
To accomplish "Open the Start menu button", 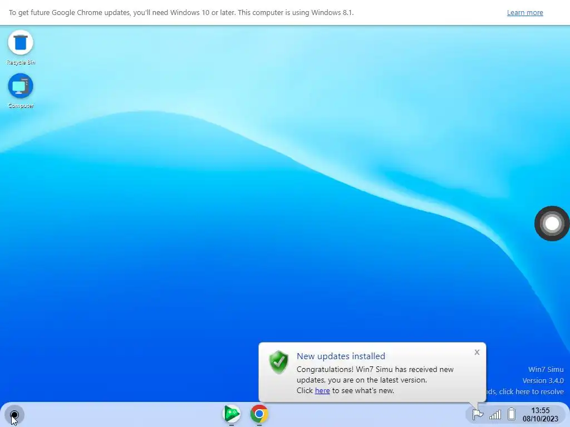I will pyautogui.click(x=14, y=415).
